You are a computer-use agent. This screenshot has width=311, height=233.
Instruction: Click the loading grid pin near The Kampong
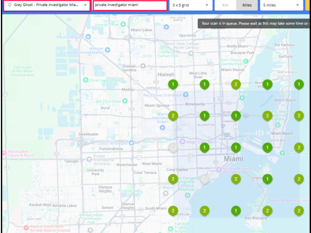tap(205, 179)
